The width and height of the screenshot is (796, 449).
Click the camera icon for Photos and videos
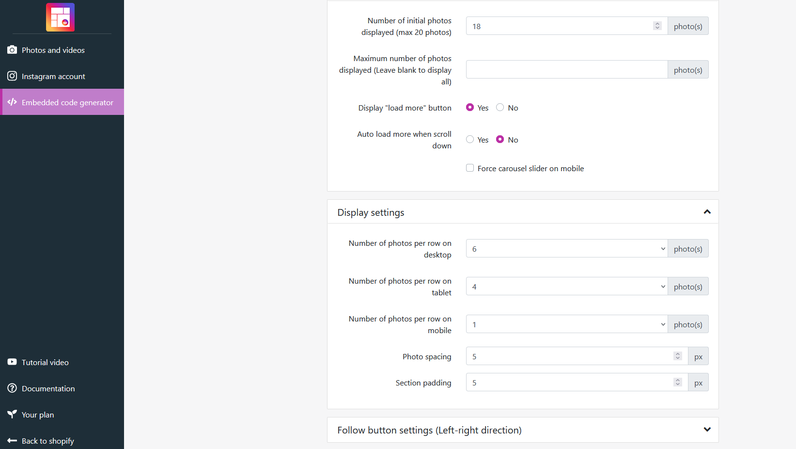(x=12, y=50)
